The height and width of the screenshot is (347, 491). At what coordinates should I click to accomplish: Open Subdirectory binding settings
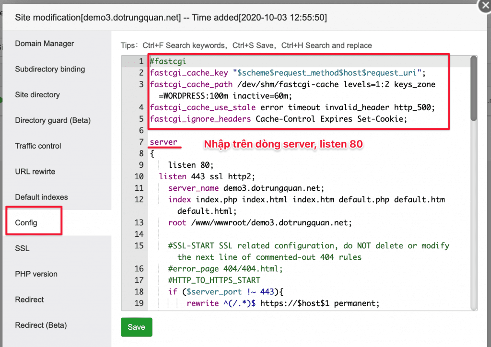pyautogui.click(x=50, y=69)
